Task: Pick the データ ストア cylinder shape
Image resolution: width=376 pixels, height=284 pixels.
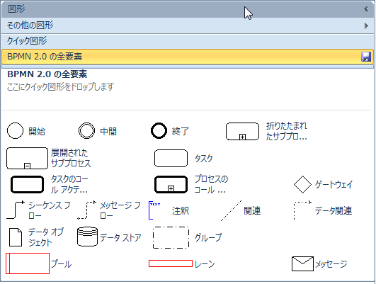Action: pos(87,237)
